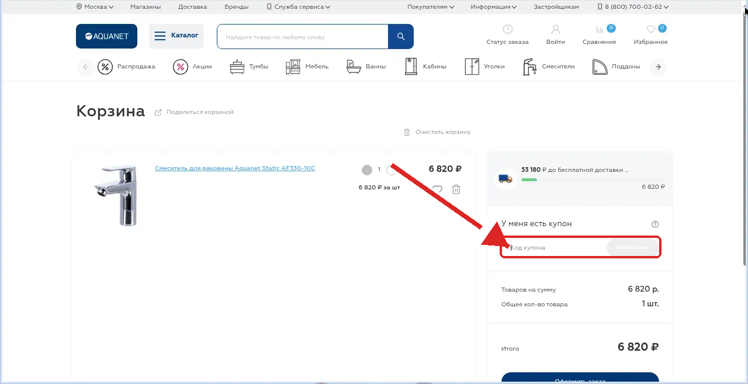Select the Ванны category
Image resolution: width=748 pixels, height=384 pixels.
[x=366, y=67]
